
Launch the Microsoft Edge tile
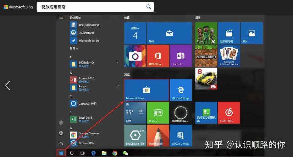tap(181, 90)
